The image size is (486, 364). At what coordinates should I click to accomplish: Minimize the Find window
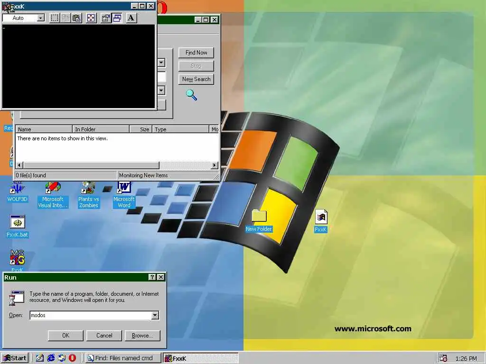click(198, 20)
